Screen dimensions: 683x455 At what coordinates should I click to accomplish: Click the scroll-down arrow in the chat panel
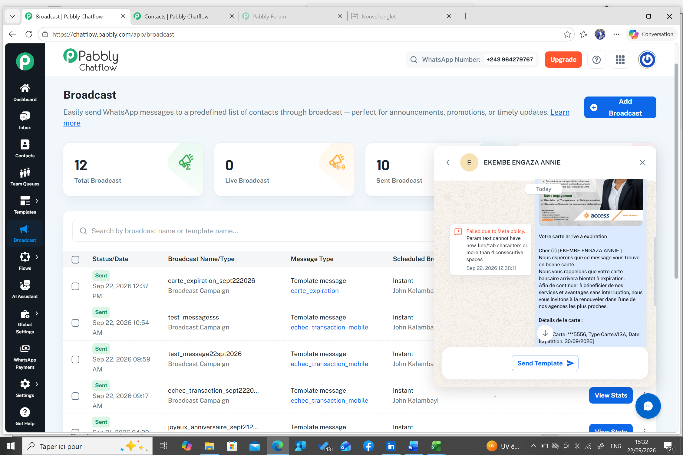point(545,333)
